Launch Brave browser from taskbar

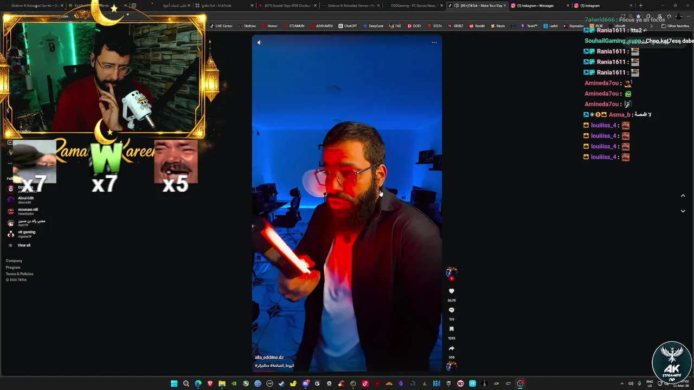click(210, 383)
